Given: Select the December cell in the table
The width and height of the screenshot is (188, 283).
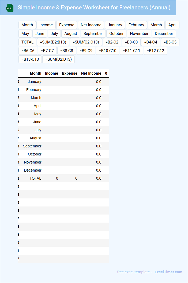Looking at the screenshot, I should point(33,170).
